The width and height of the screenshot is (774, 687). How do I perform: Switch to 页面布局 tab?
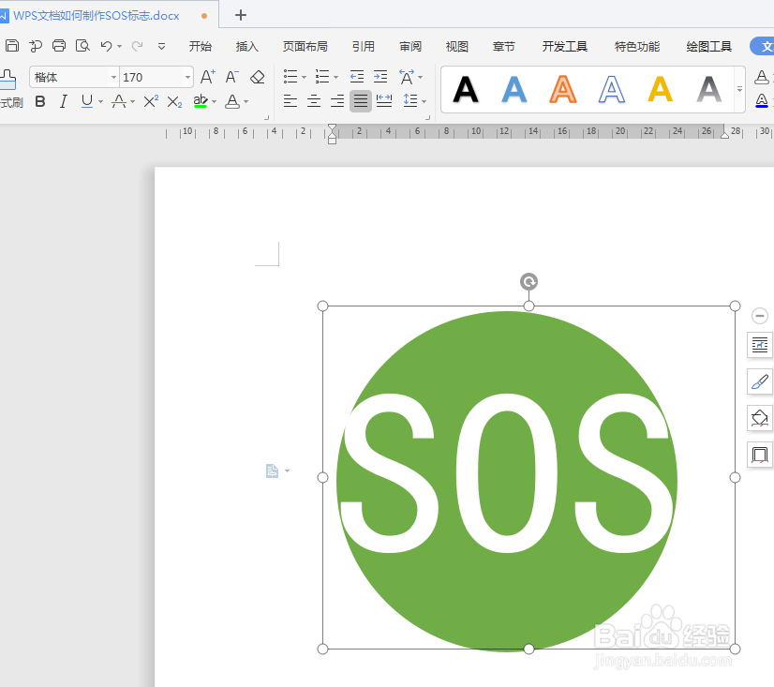click(305, 47)
